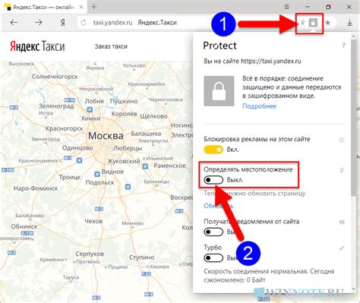Click Наро-Фоминск on the map

pos(36,188)
